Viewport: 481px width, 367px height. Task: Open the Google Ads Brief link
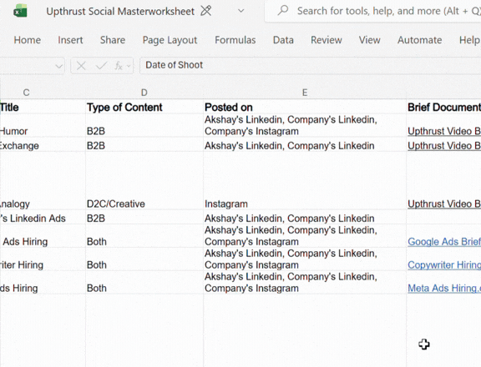pos(444,242)
